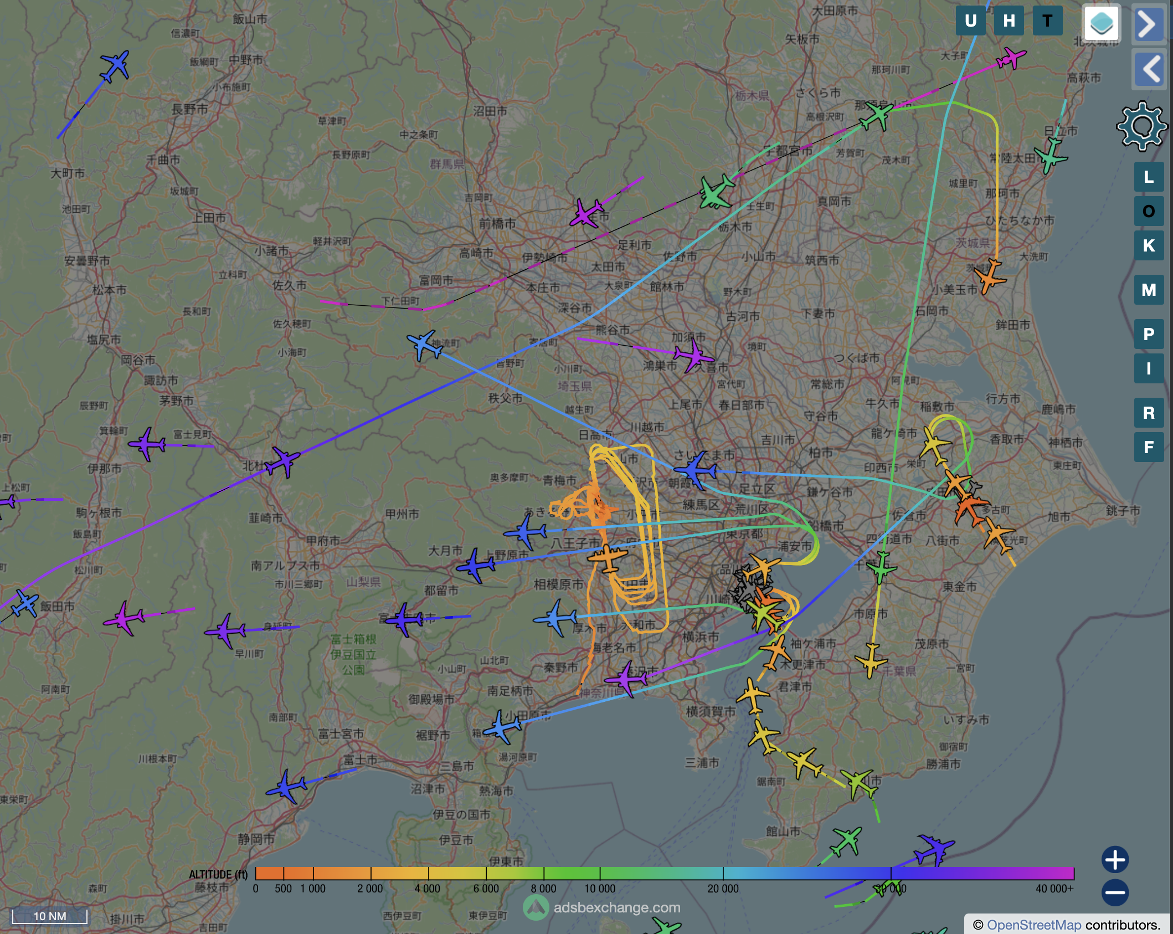The width and height of the screenshot is (1173, 934).
Task: Click the F button
Action: pyautogui.click(x=1149, y=447)
